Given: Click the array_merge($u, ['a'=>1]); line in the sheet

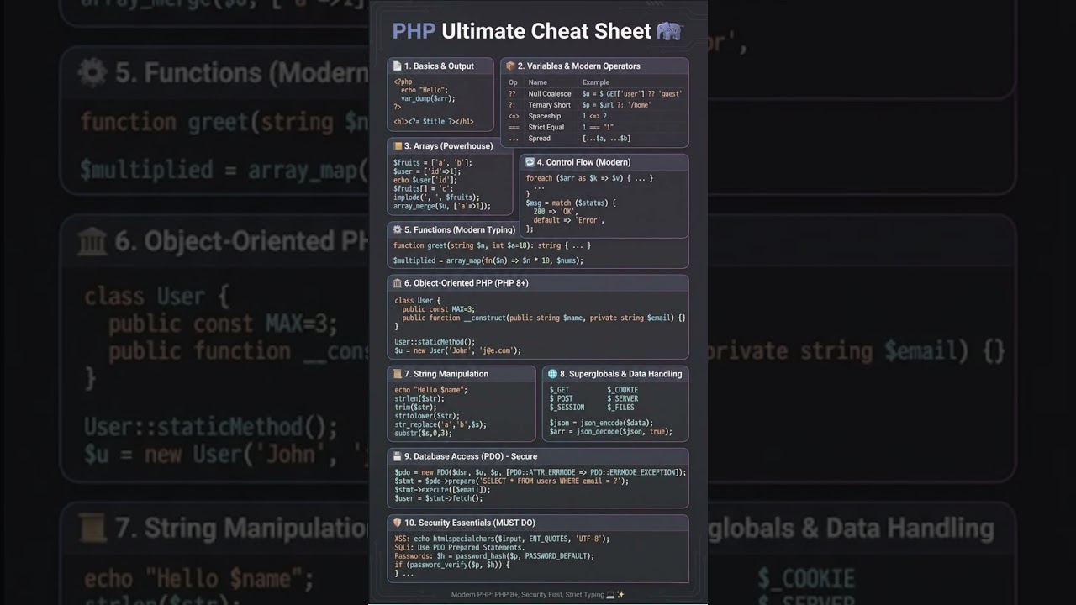Looking at the screenshot, I should coord(442,206).
